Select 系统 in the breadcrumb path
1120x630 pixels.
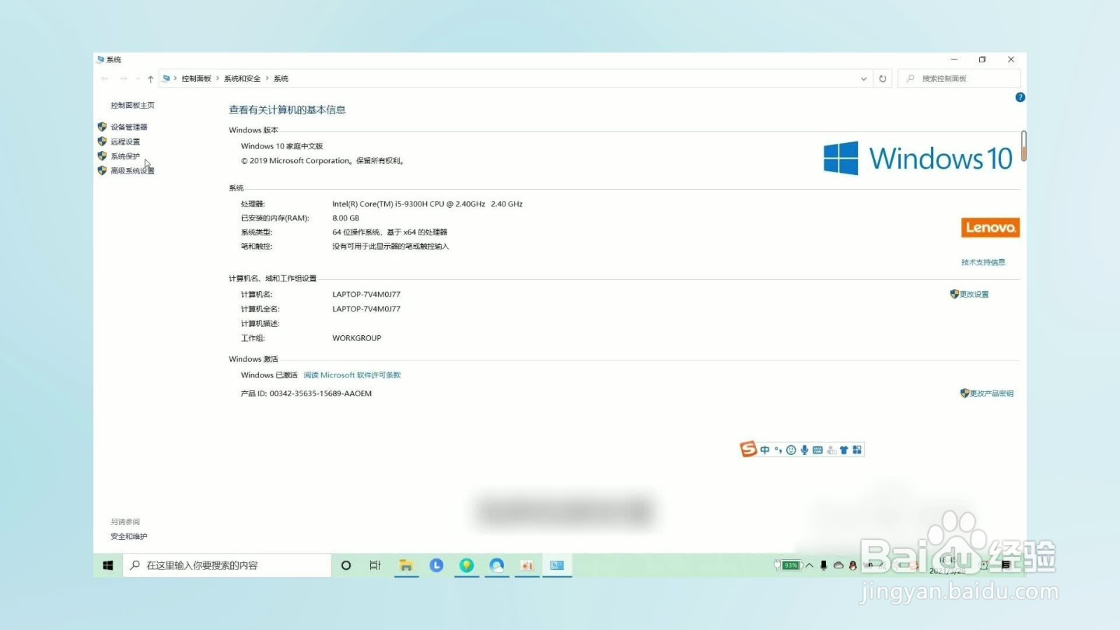click(281, 78)
